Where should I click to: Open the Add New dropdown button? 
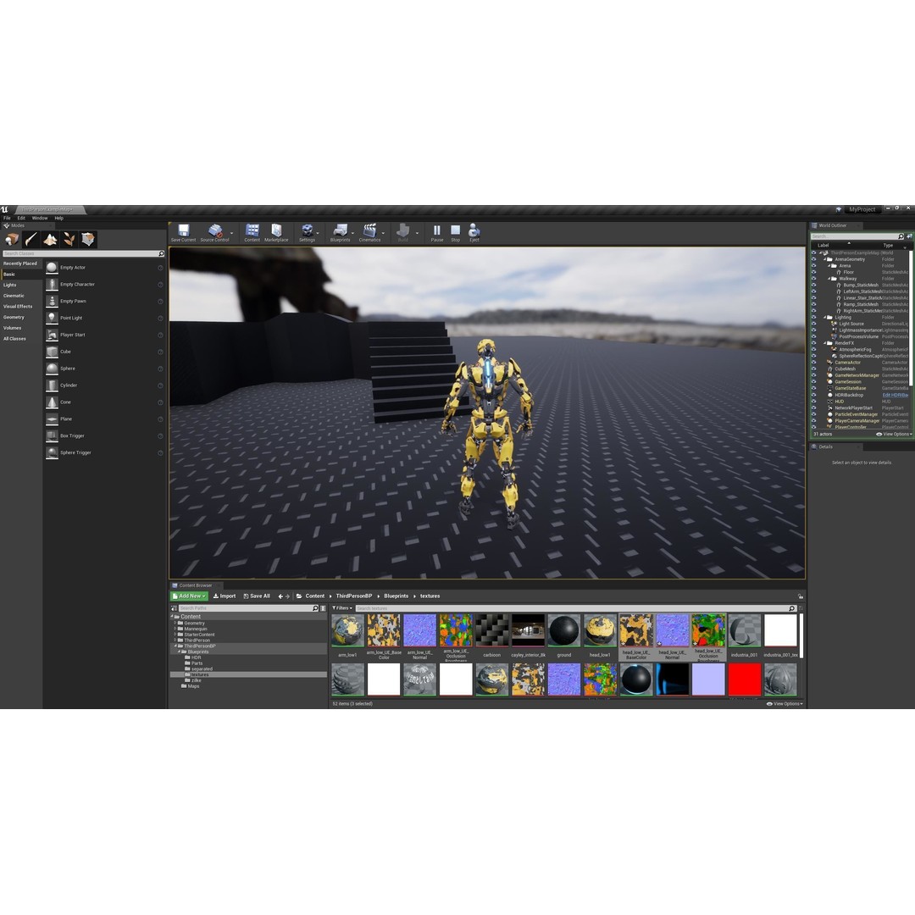point(189,596)
